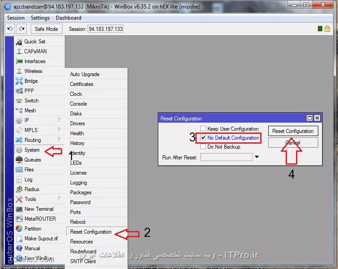Open Resources from System submenu
The height and width of the screenshot is (269, 338).
coord(97,242)
